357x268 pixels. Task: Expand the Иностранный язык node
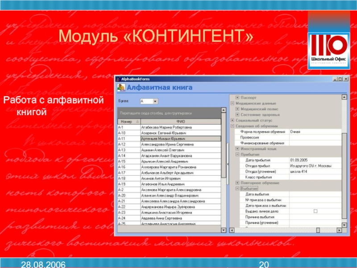point(237,149)
